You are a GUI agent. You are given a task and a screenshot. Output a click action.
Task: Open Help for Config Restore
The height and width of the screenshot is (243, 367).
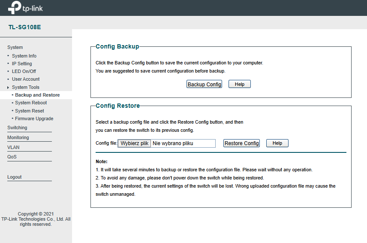tap(277, 143)
